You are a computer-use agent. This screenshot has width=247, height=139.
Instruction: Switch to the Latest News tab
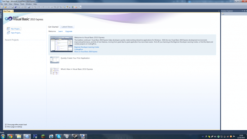[67, 27]
